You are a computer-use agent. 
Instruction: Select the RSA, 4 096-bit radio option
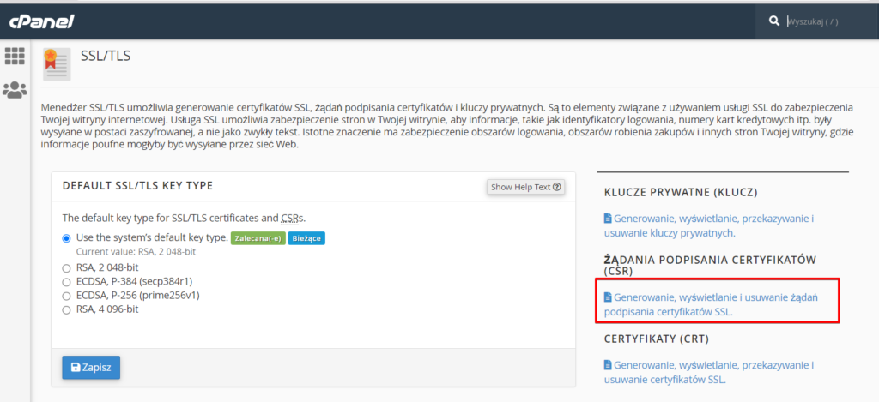click(x=67, y=309)
